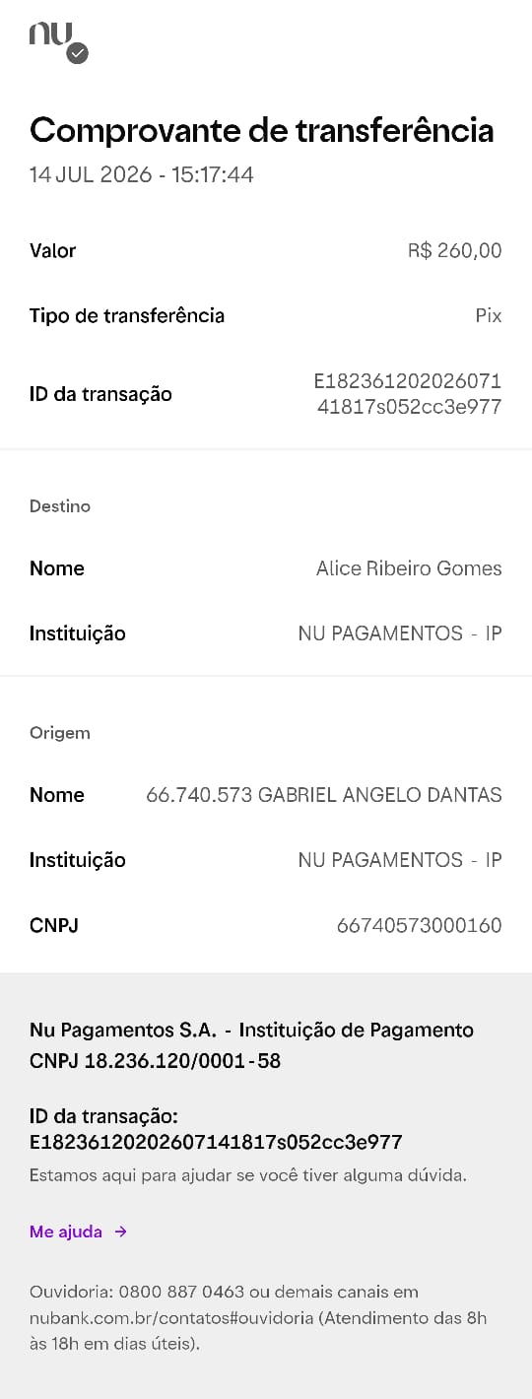Click the Nubank nu logo

pyautogui.click(x=50, y=34)
